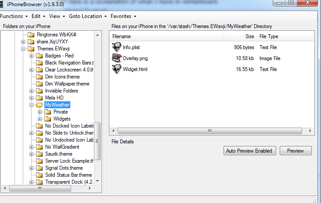Select the Saurik.theme tree item
This screenshot has height=203, width=321.
point(58,154)
